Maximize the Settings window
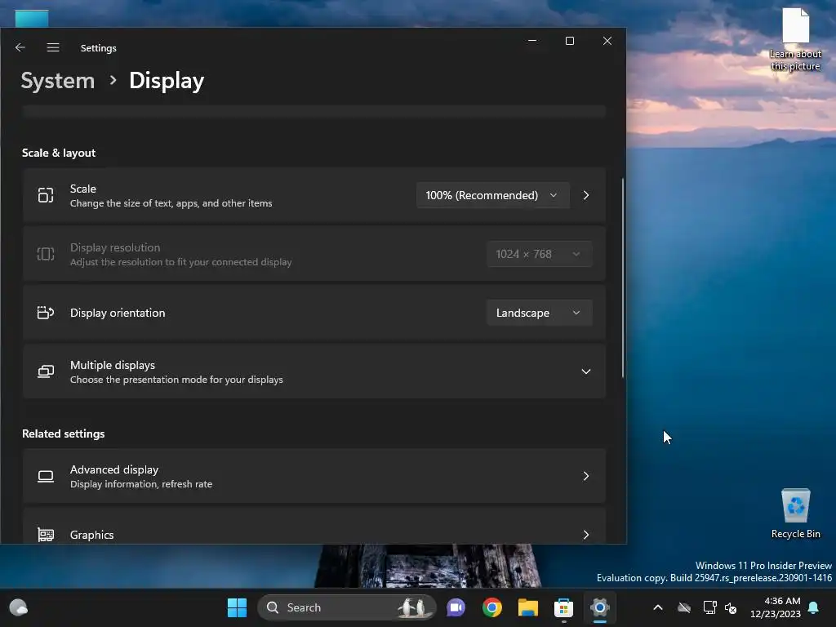The image size is (836, 627). tap(569, 41)
